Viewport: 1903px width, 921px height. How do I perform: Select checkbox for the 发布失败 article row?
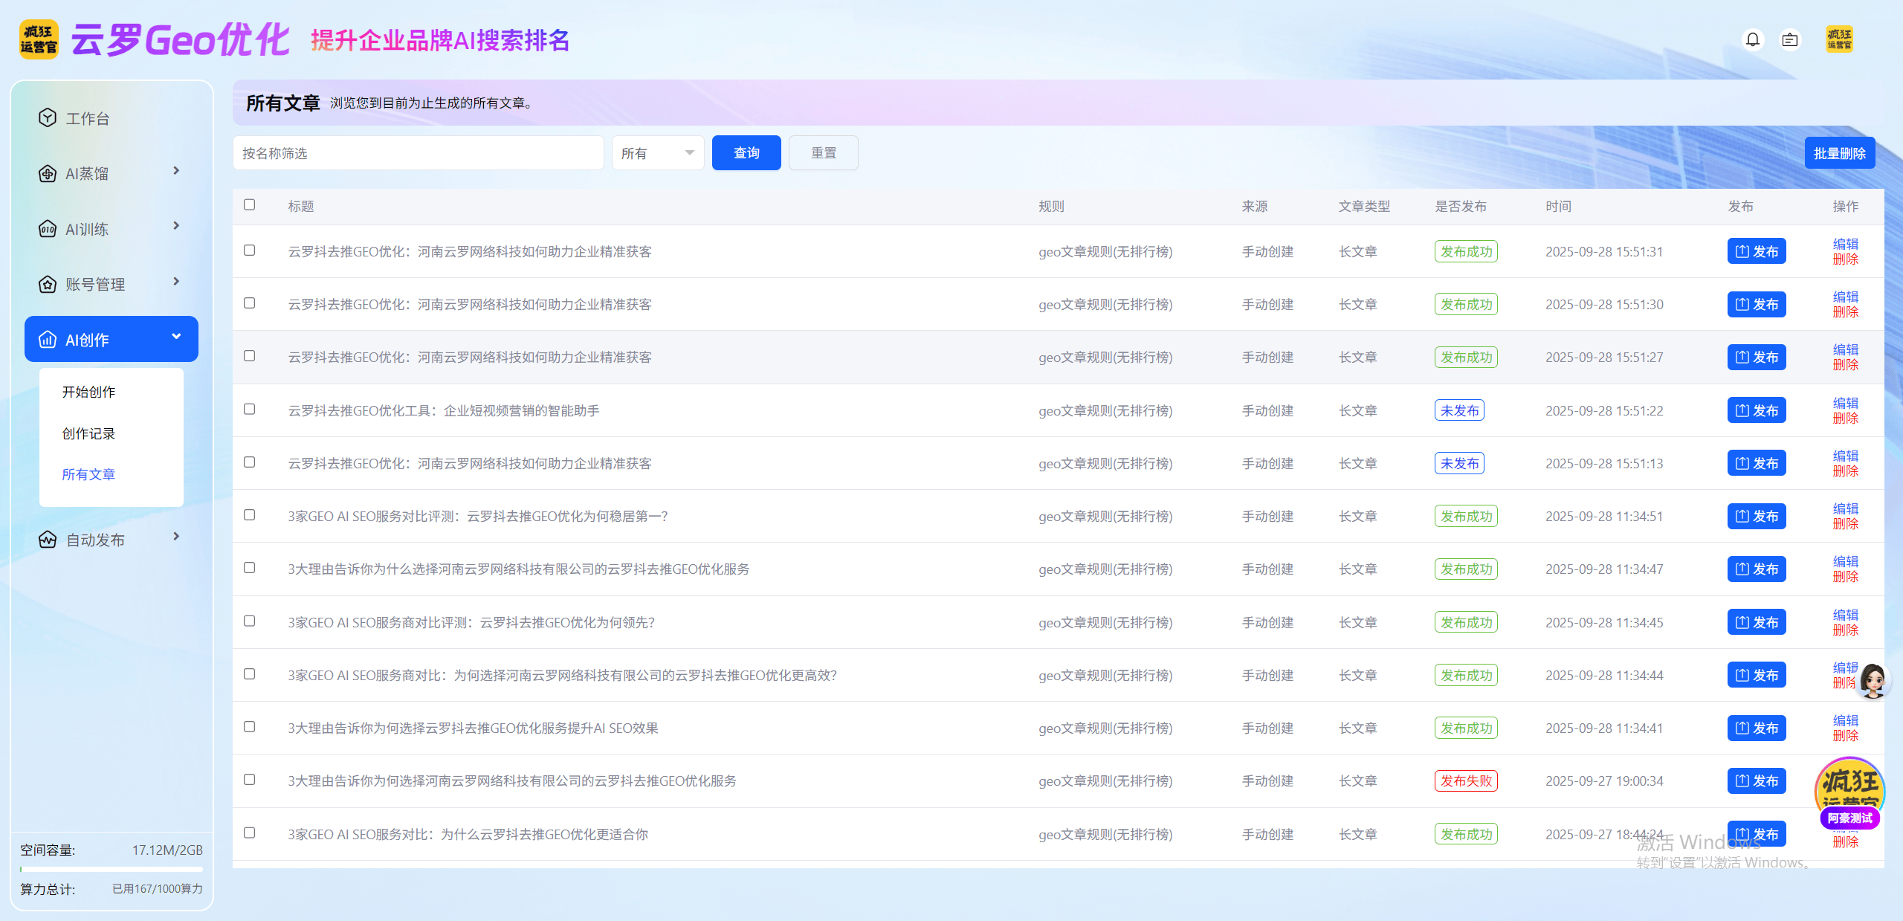250,780
